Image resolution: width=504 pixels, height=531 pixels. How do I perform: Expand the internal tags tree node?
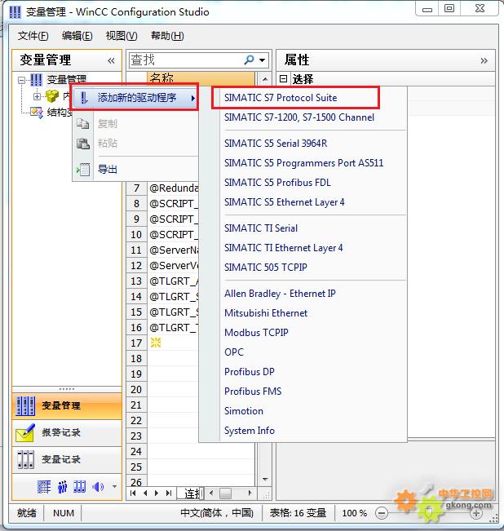pyautogui.click(x=37, y=97)
